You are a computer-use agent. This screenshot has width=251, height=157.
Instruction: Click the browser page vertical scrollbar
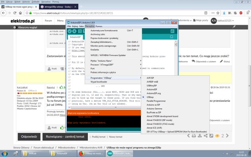pos(249,86)
